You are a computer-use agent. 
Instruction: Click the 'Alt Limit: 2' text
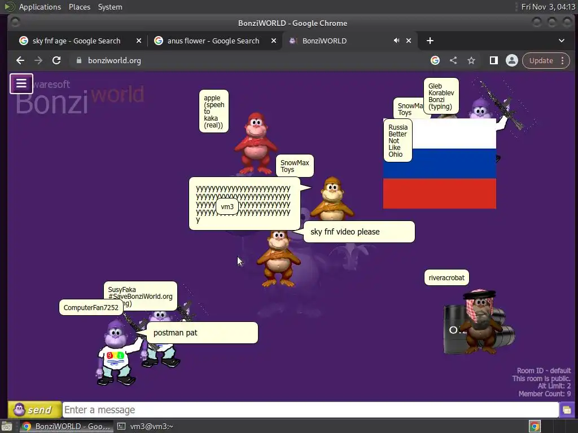pos(554,386)
